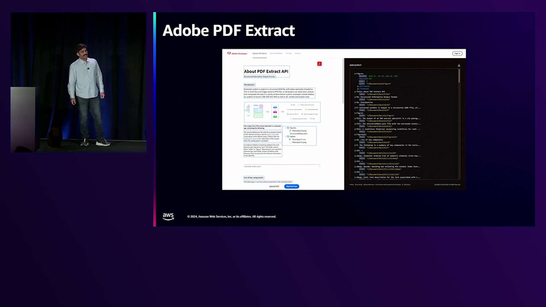Expand the H1: Introduction node

coord(355,102)
